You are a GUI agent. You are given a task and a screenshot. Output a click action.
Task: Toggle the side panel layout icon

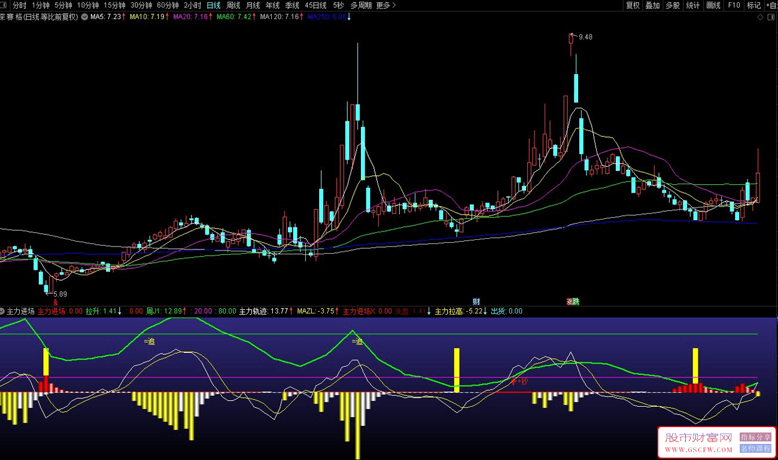tap(770, 17)
